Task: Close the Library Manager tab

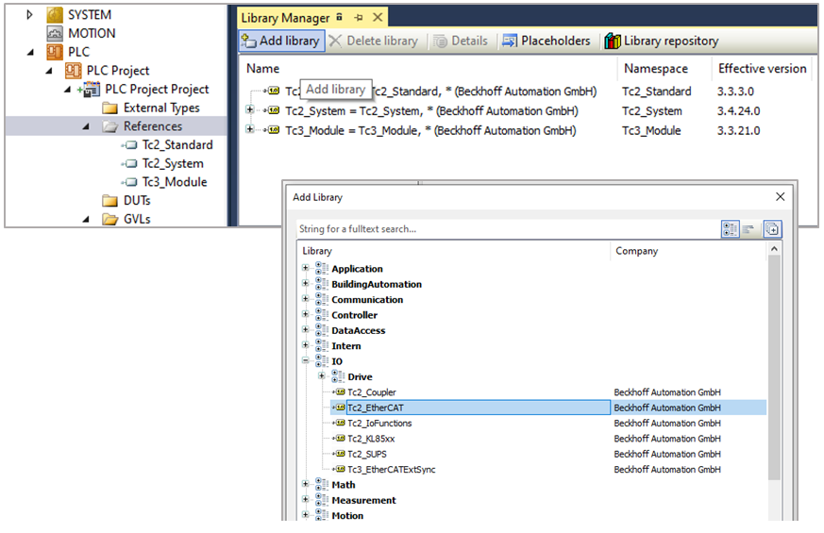Action: pos(378,17)
